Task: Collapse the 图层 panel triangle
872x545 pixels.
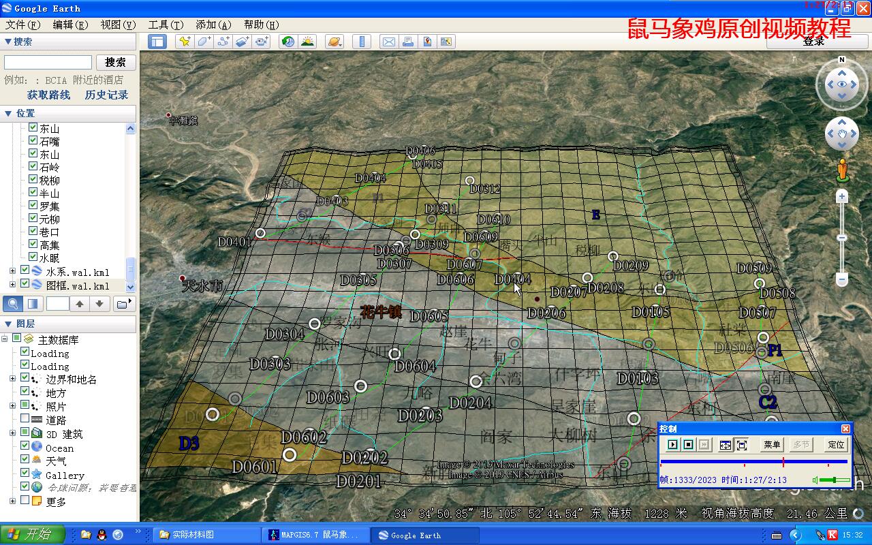Action: [7, 324]
